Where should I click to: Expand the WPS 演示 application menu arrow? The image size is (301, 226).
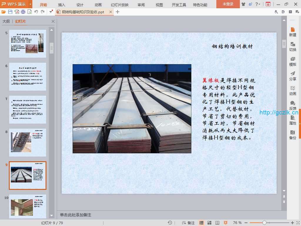pos(30,4)
